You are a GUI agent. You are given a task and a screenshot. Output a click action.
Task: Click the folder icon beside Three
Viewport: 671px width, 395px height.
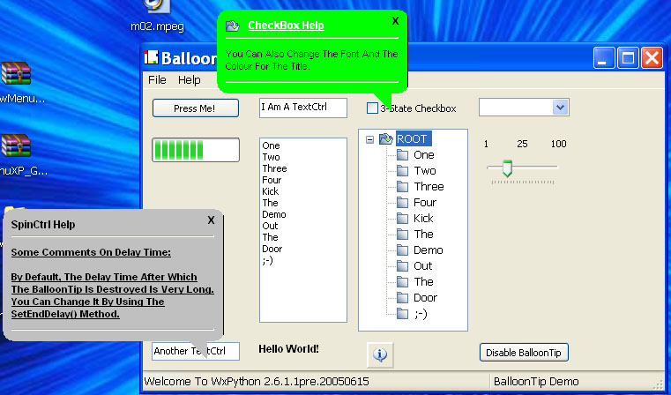tap(403, 186)
